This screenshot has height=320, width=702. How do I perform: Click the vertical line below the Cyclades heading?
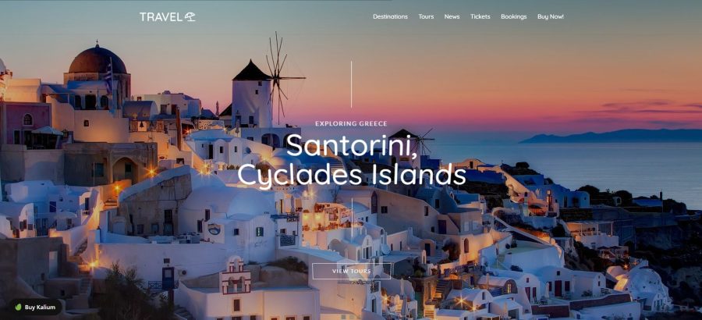(352, 219)
